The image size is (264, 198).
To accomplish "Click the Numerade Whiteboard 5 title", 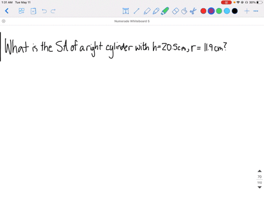I will coord(132,21).
